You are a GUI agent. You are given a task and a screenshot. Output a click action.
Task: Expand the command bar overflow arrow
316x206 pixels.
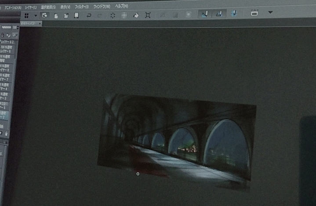270,12
